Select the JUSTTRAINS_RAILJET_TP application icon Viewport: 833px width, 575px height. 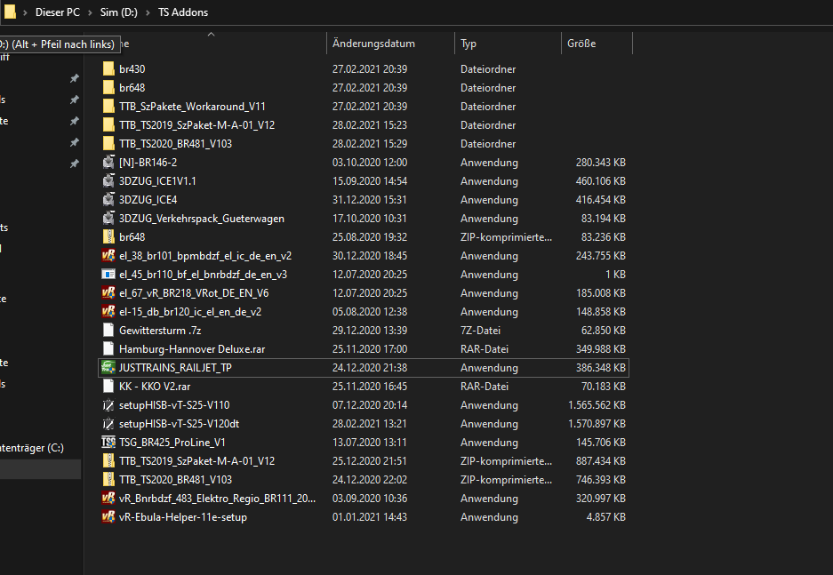point(108,368)
